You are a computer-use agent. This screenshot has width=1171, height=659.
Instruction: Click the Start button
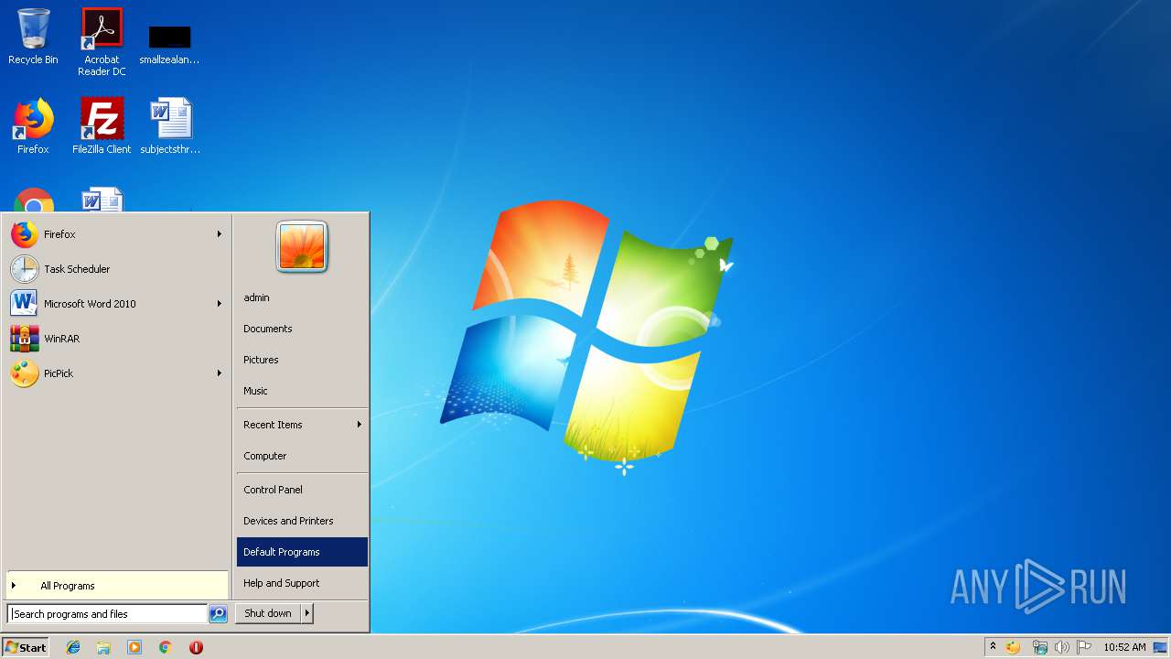pyautogui.click(x=26, y=647)
